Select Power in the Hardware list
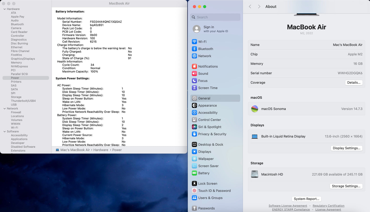 26,78
